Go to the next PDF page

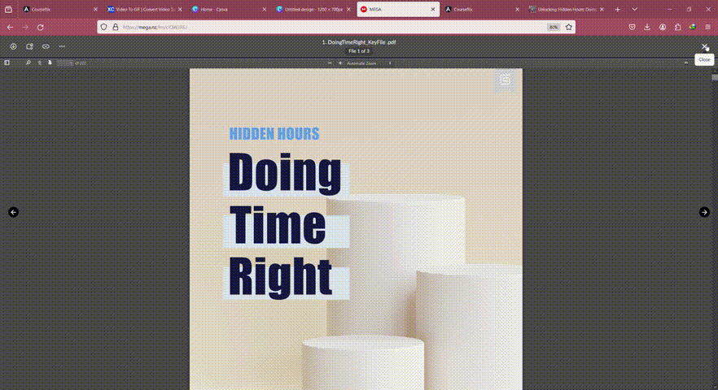pyautogui.click(x=50, y=63)
